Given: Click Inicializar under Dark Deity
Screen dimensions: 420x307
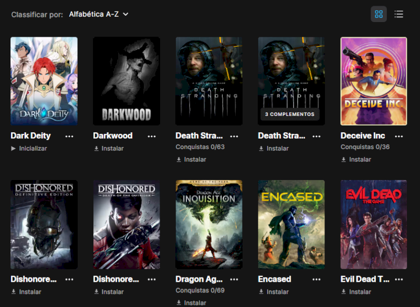Looking at the screenshot, I should (29, 149).
